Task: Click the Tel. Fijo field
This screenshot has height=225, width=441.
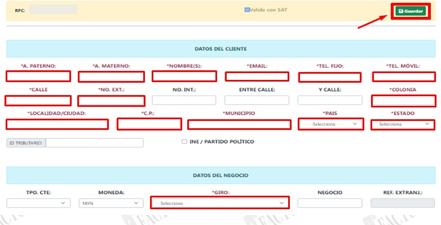Action: [330, 77]
